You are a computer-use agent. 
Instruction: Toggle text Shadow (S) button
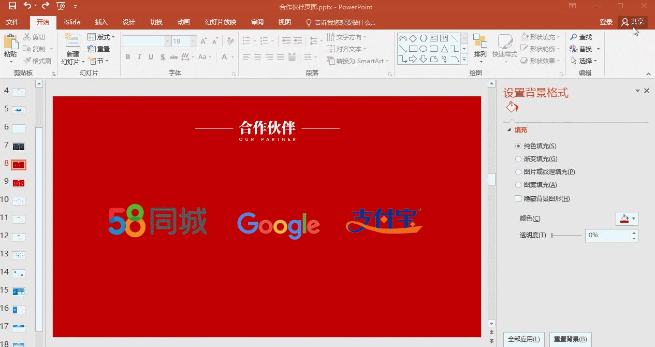[163, 57]
